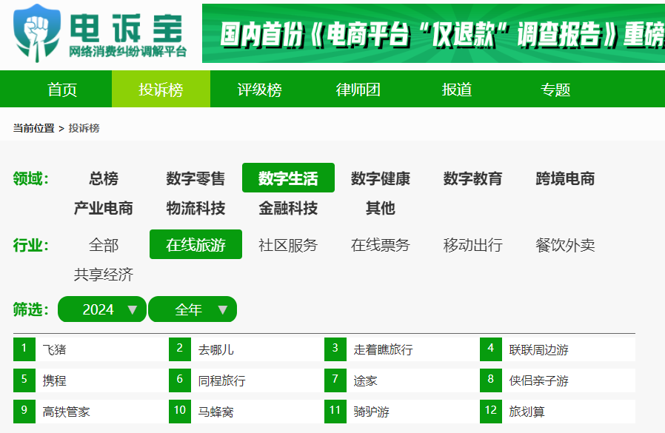This screenshot has height=433, width=665.
Task: Choose the 社区服务 industry filter
Action: [288, 245]
